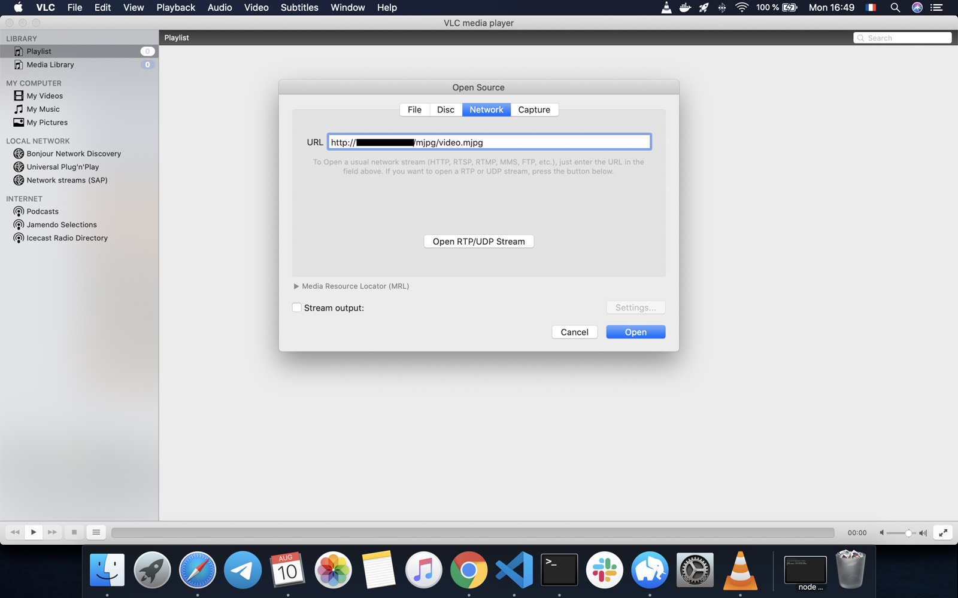This screenshot has height=598, width=958.
Task: Click the Open button in dialog
Action: click(x=635, y=332)
